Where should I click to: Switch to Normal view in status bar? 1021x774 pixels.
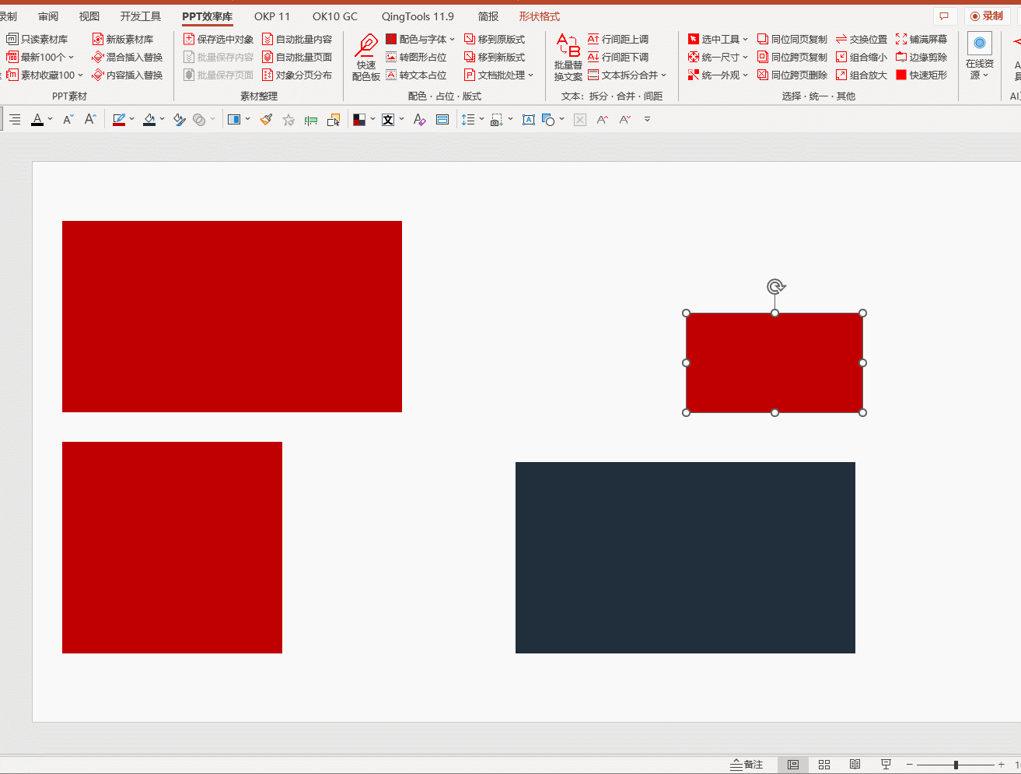point(793,765)
